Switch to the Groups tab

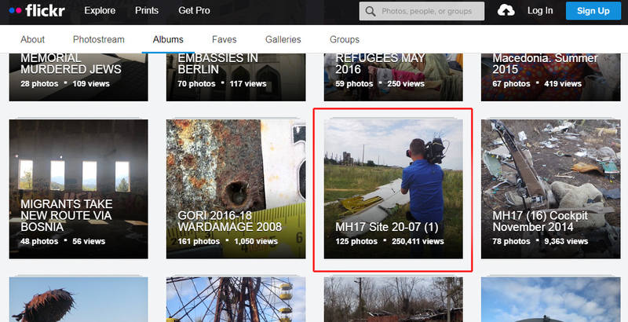(345, 39)
